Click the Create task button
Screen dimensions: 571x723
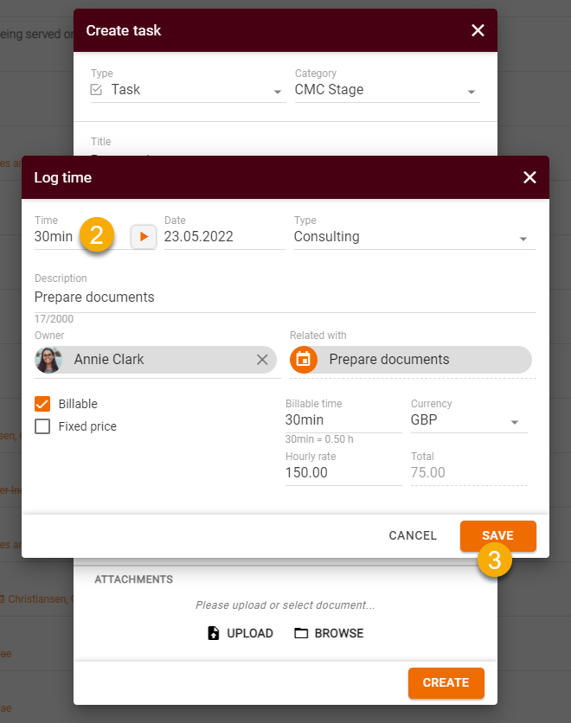click(446, 682)
